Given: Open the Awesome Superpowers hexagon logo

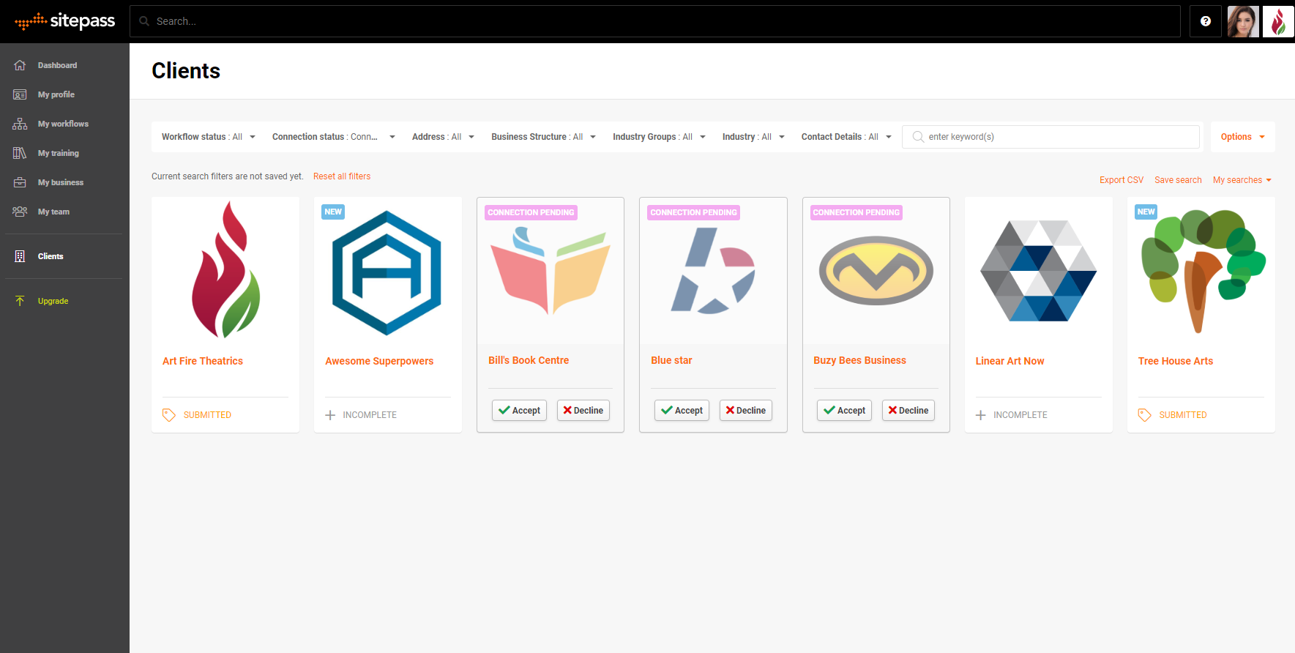Looking at the screenshot, I should point(387,273).
